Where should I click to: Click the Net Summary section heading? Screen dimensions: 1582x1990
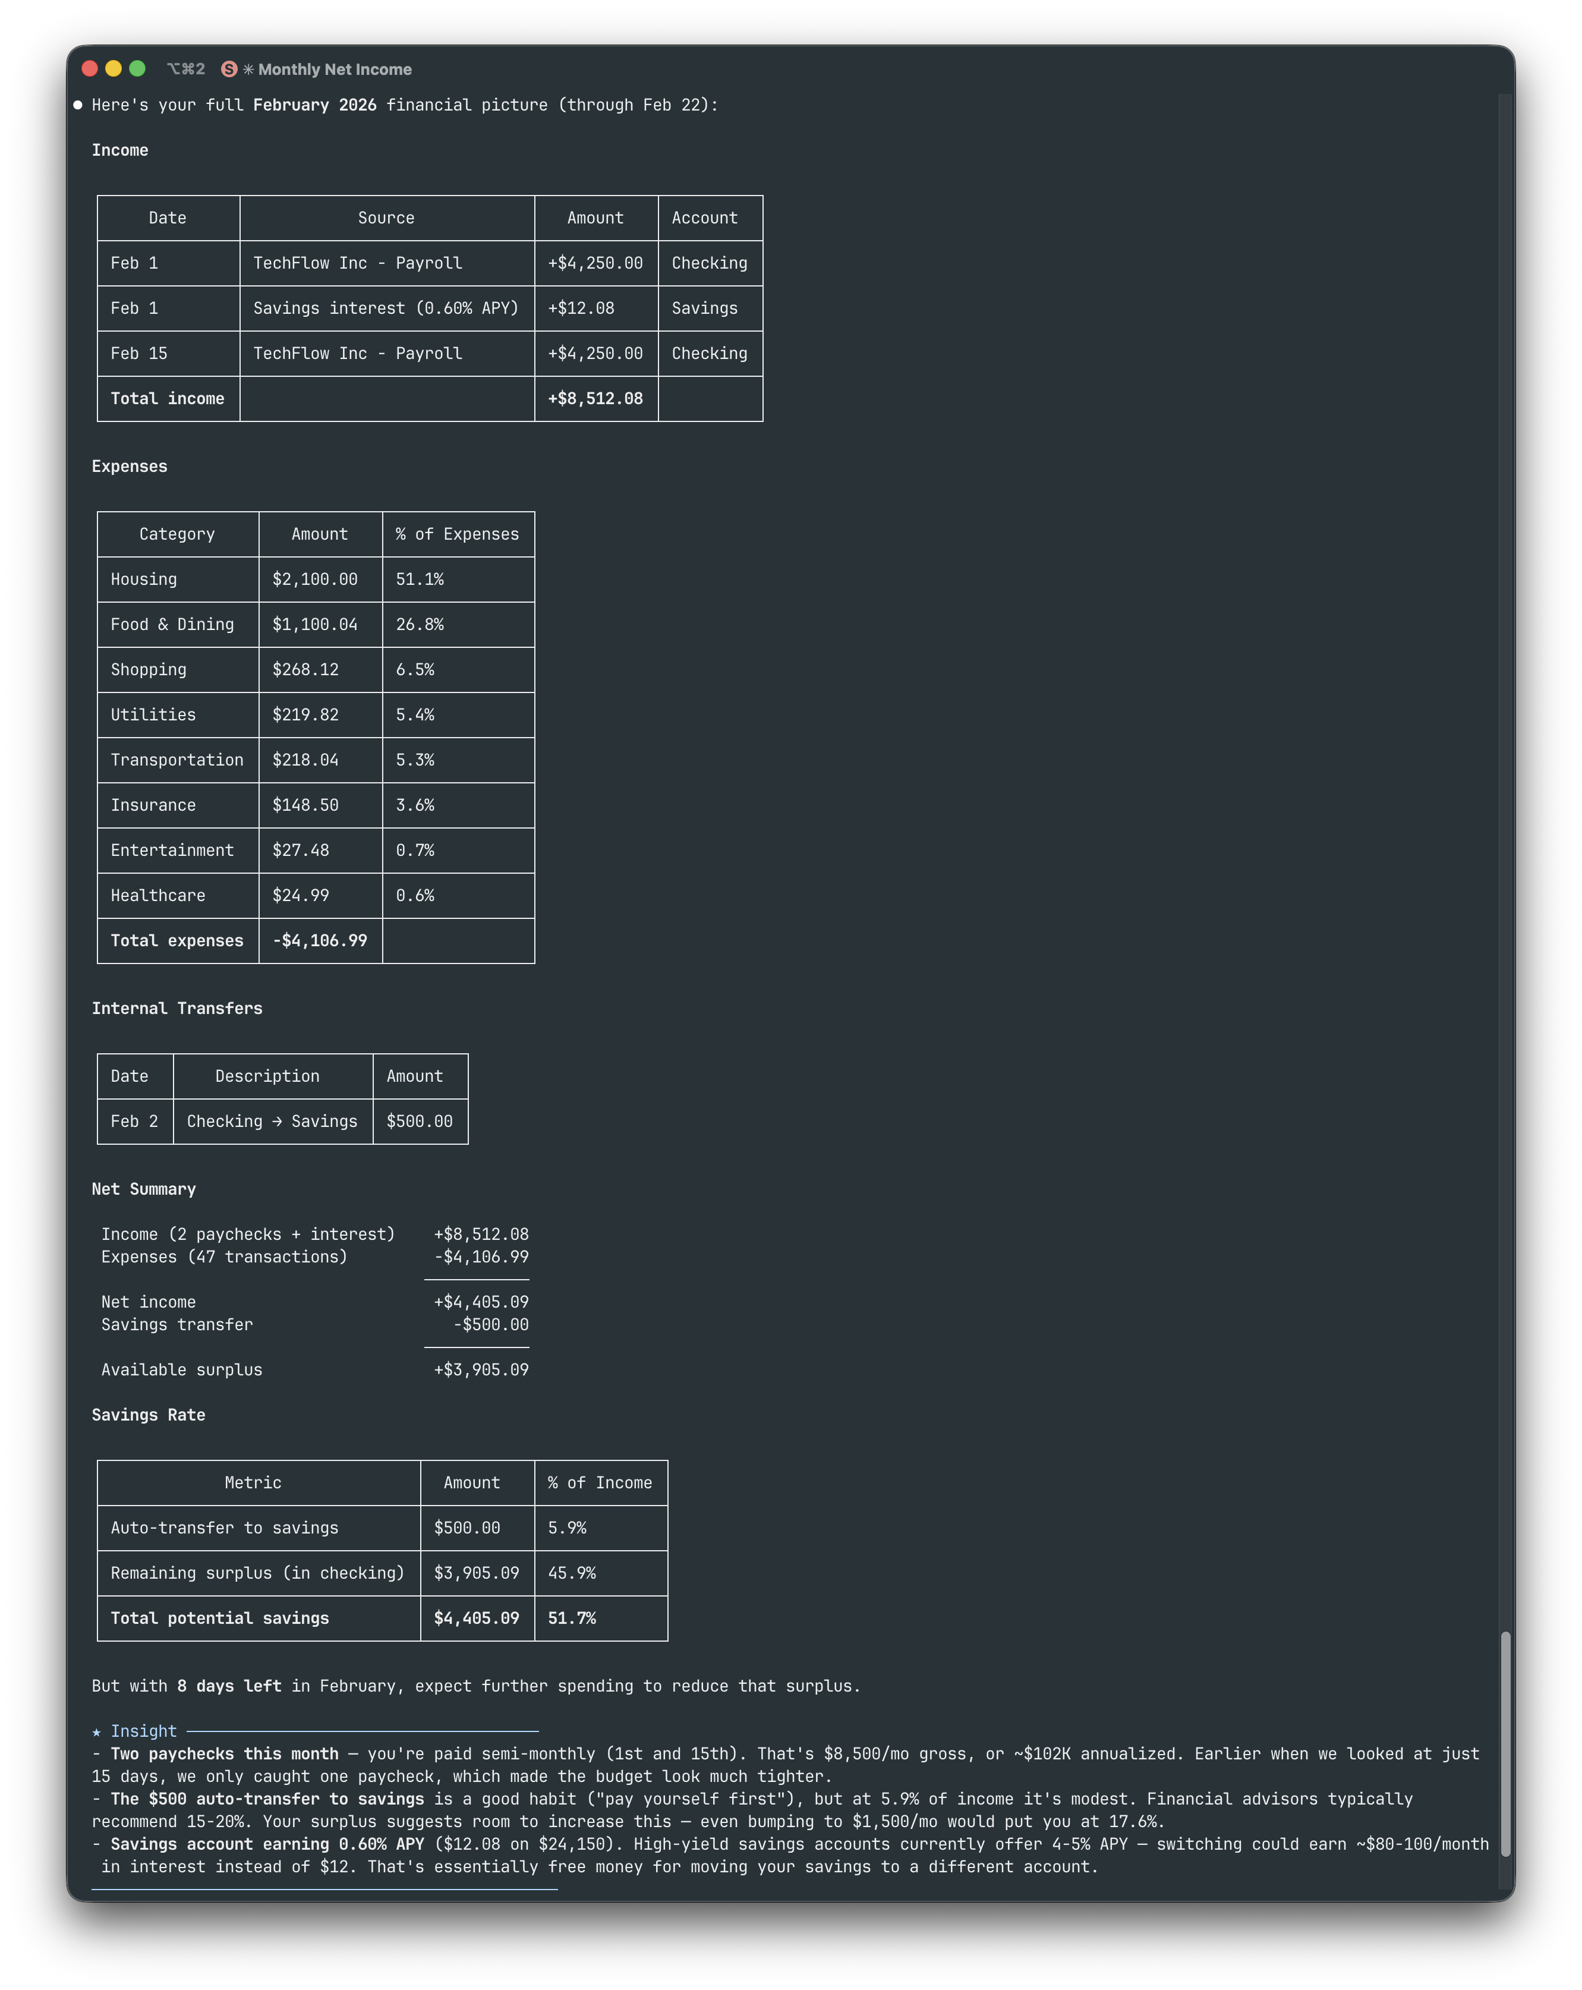(x=144, y=1189)
